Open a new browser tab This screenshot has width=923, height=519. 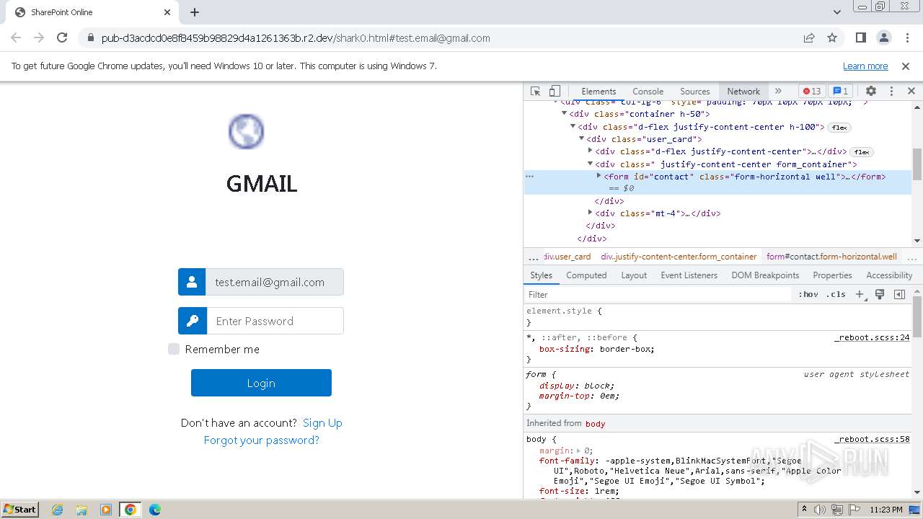tap(195, 12)
